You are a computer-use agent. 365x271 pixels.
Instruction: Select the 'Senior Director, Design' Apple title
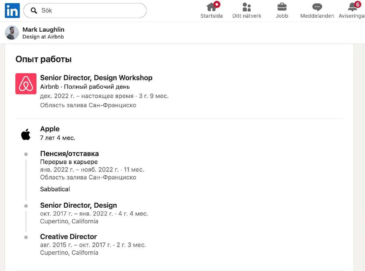point(79,205)
